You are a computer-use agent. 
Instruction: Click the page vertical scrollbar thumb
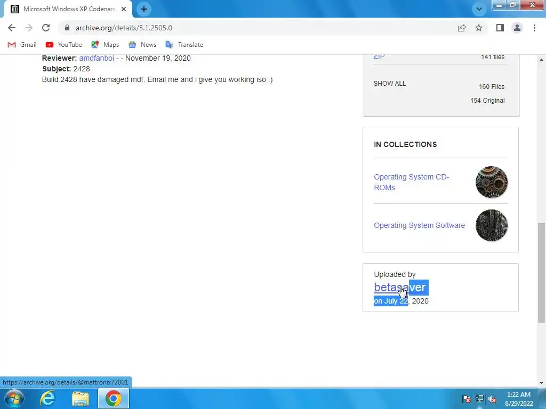click(x=541, y=273)
